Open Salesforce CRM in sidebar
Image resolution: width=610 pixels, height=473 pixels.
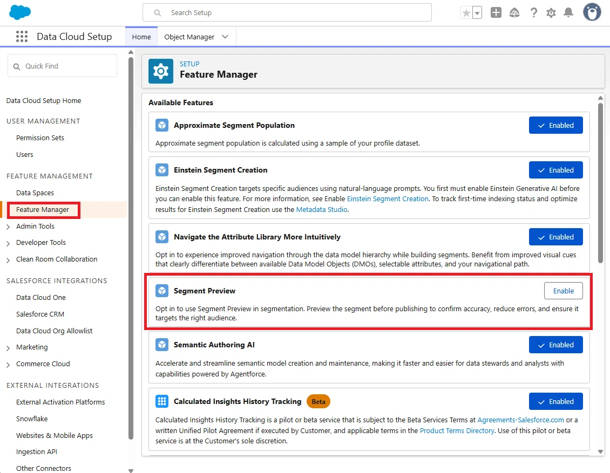coord(40,314)
